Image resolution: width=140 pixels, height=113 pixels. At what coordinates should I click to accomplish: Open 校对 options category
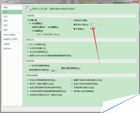coord(12,17)
